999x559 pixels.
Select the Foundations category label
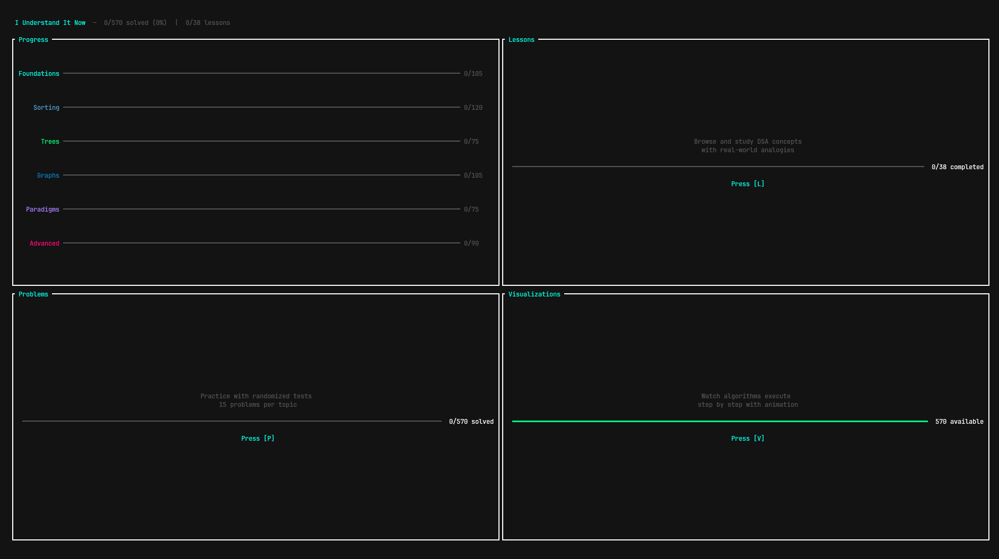[x=39, y=74]
